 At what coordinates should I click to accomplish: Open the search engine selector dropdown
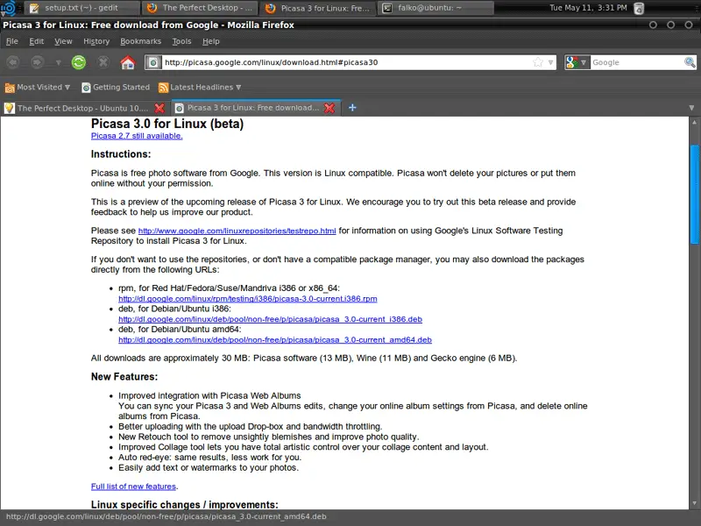tap(577, 62)
